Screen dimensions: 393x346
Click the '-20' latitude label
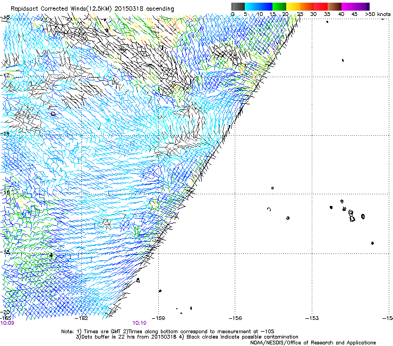[x=5, y=312]
